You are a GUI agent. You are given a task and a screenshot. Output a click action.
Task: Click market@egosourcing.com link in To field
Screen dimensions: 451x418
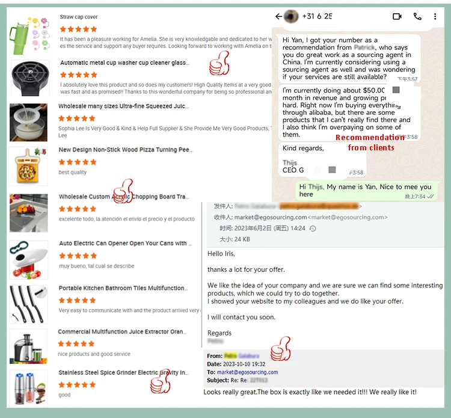tap(247, 372)
